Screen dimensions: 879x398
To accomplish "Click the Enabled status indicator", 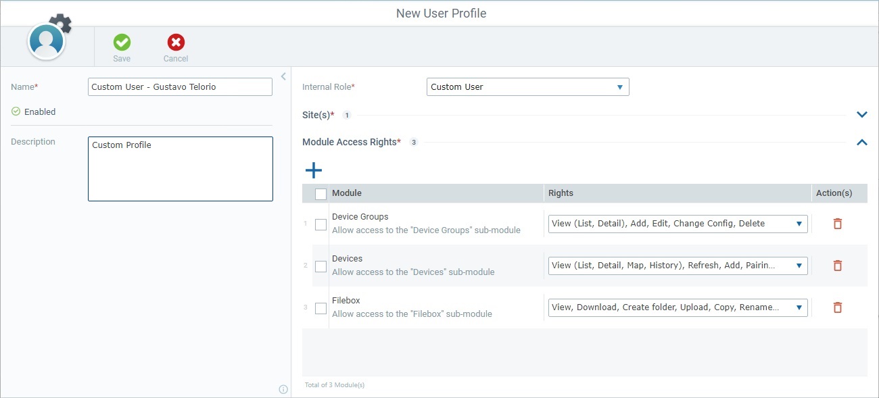I will pos(15,111).
